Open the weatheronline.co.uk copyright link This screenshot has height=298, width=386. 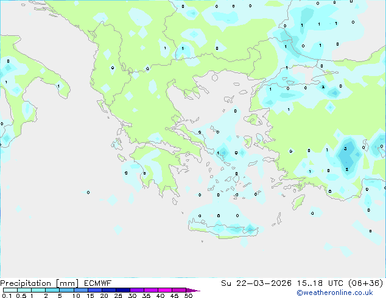[335, 293]
